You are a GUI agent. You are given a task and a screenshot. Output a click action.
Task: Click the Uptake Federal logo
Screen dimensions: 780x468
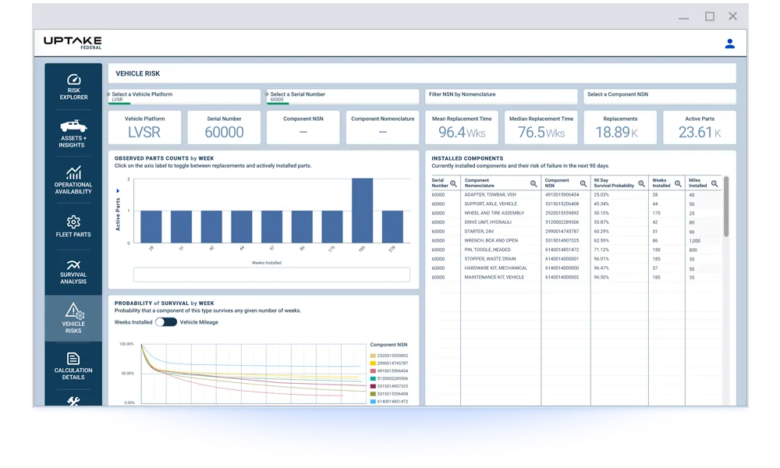point(73,42)
